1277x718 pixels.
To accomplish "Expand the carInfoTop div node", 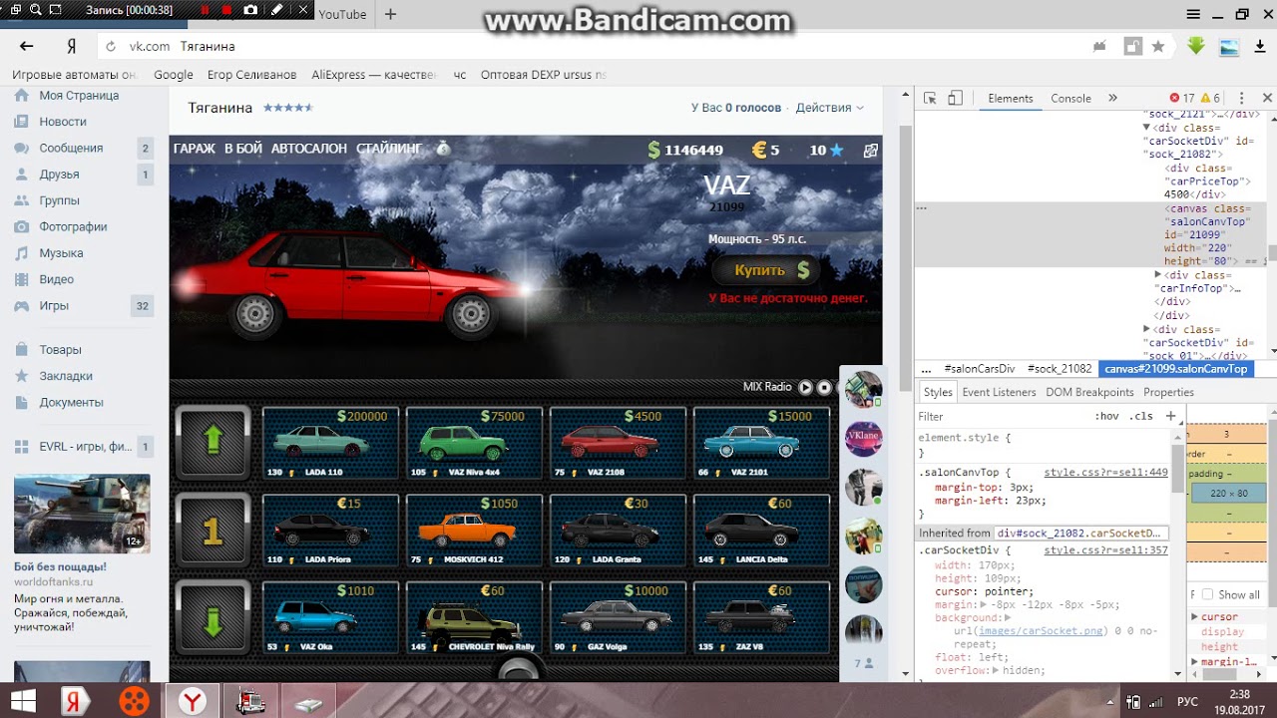I will tap(1158, 274).
